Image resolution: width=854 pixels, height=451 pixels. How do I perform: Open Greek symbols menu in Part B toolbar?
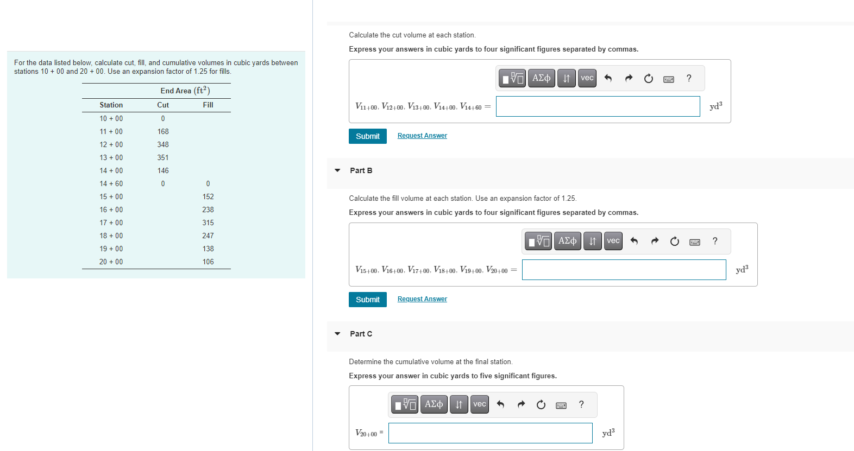[568, 241]
